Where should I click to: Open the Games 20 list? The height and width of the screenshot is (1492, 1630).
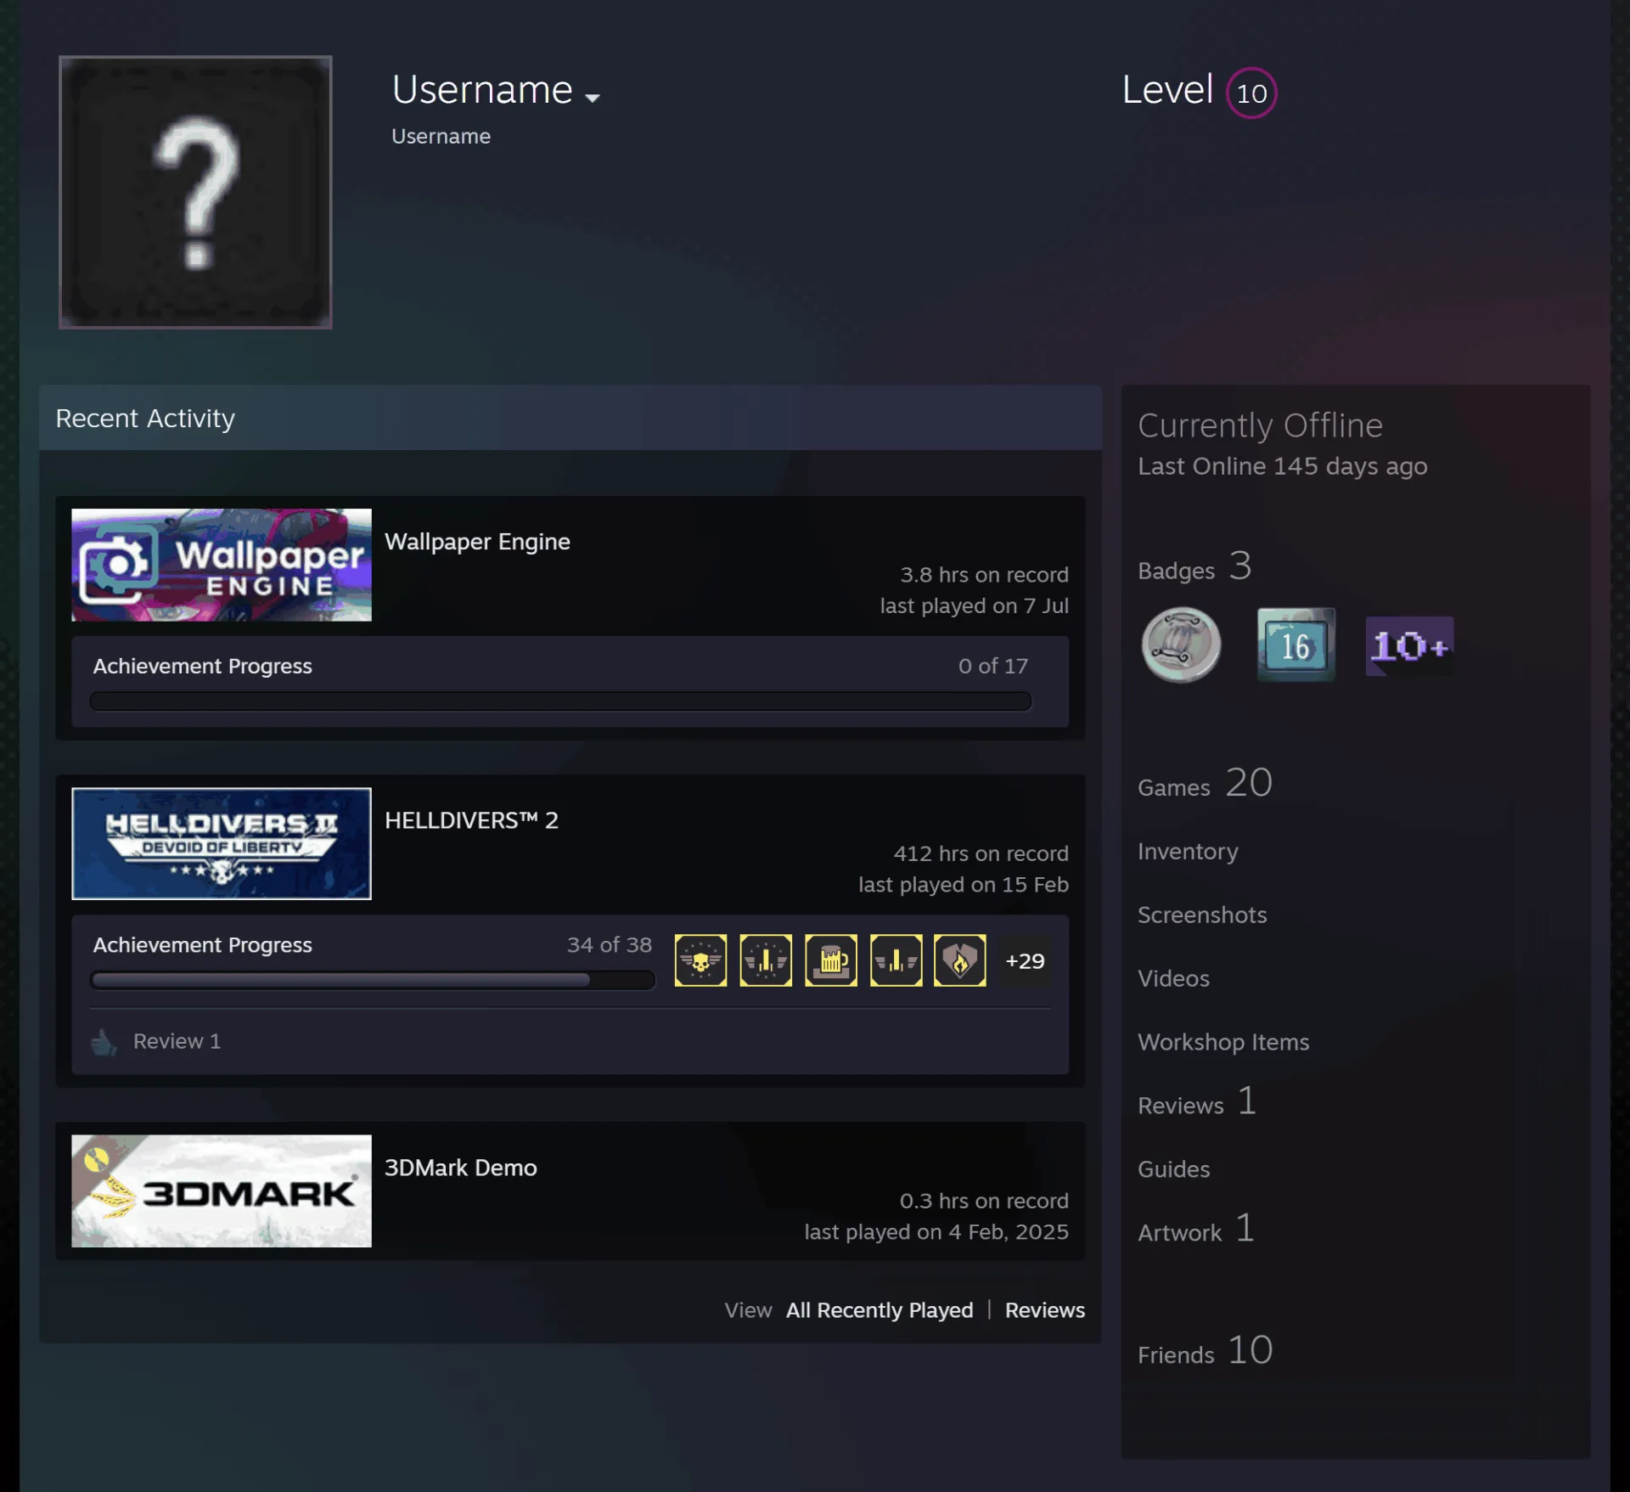1205,784
